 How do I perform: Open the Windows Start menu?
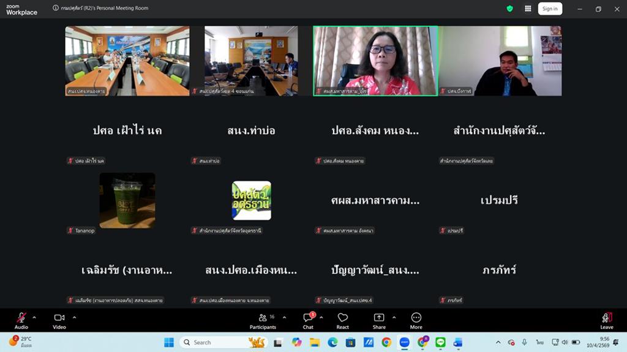pyautogui.click(x=169, y=342)
